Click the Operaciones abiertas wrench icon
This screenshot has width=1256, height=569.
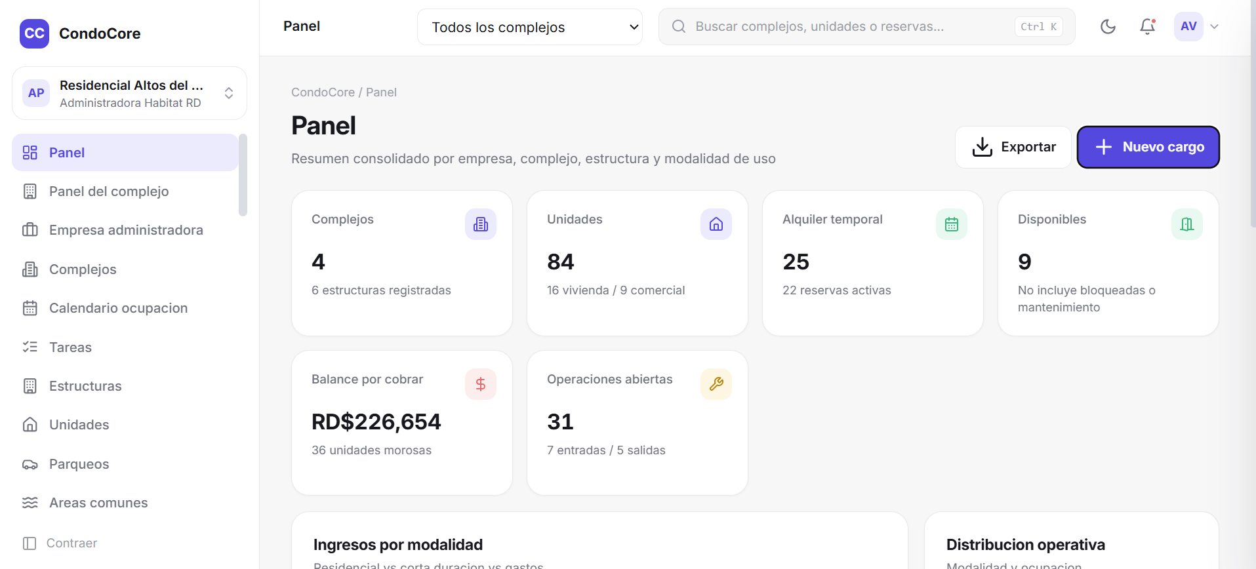tap(716, 384)
